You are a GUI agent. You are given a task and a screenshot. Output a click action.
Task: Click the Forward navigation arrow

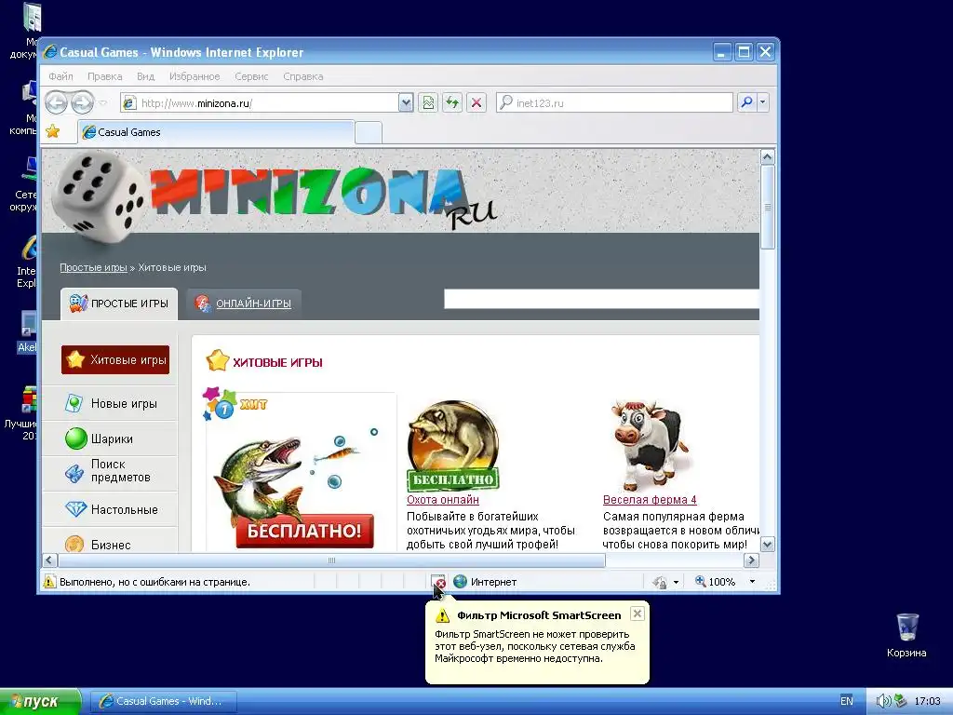click(82, 102)
